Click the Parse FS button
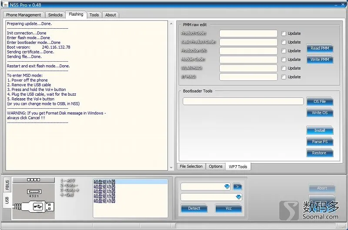The image size is (348, 230). click(320, 142)
